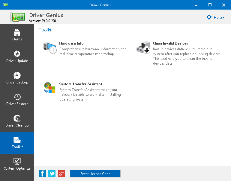
Task: Open the Home section house icon
Action: [17, 32]
